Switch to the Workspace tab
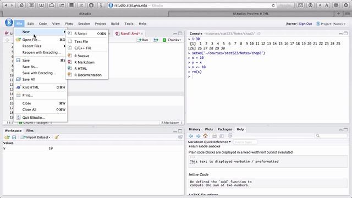The image size is (352, 198). coord(13,131)
